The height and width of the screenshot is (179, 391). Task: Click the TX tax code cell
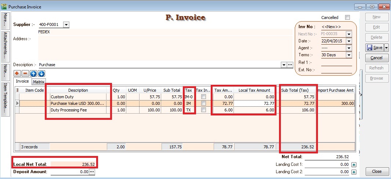[x=188, y=110]
